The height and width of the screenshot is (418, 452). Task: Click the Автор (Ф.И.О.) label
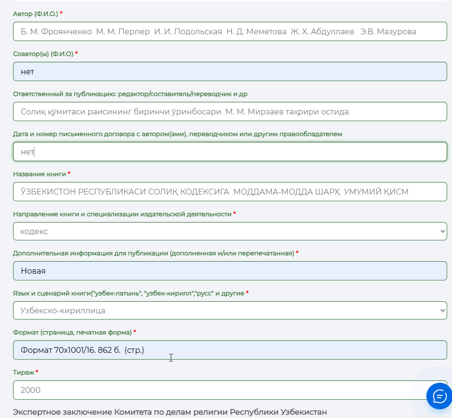(x=36, y=14)
